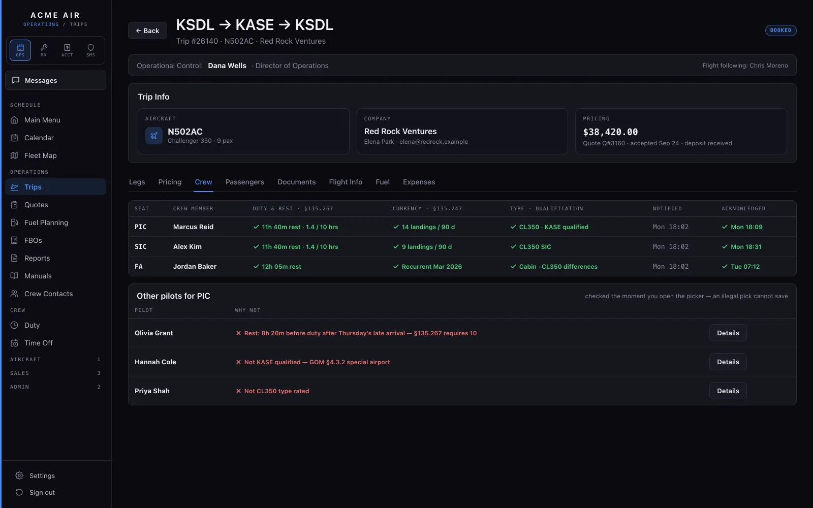
Task: Open Messages in the sidebar
Action: tap(56, 80)
